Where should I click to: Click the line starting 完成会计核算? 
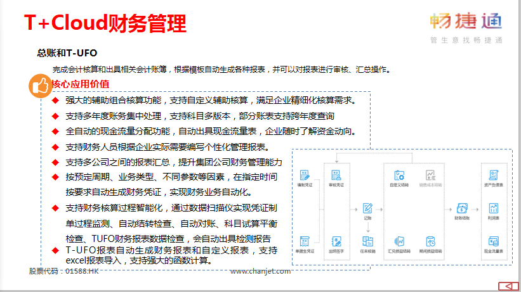[x=221, y=69]
